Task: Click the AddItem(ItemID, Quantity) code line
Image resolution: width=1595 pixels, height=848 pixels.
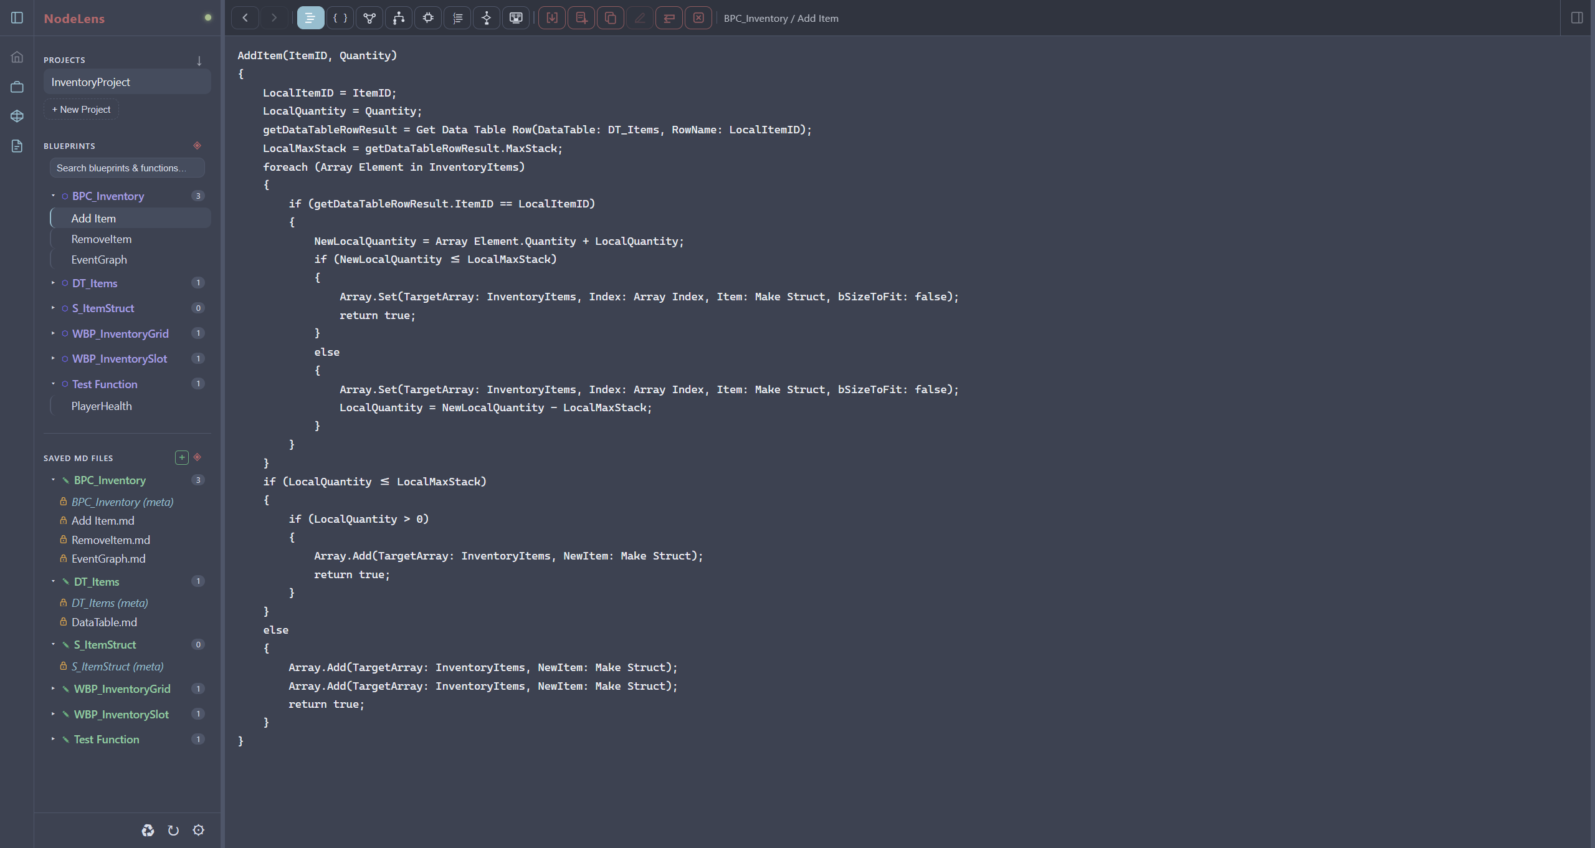Action: (317, 55)
